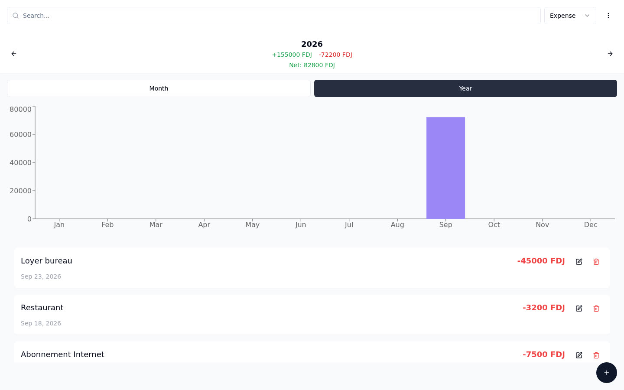
Task: Edit the Loyer bureau entry
Action: click(579, 262)
